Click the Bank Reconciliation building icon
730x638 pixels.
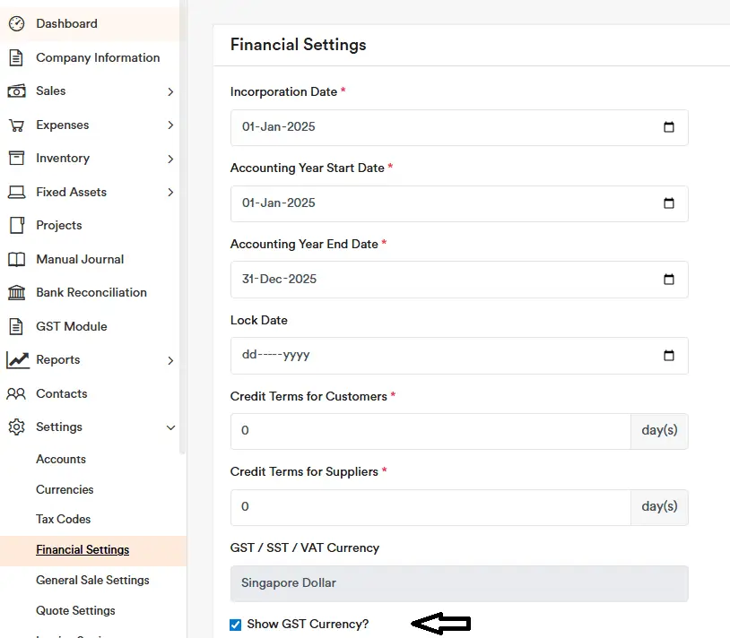coord(16,293)
